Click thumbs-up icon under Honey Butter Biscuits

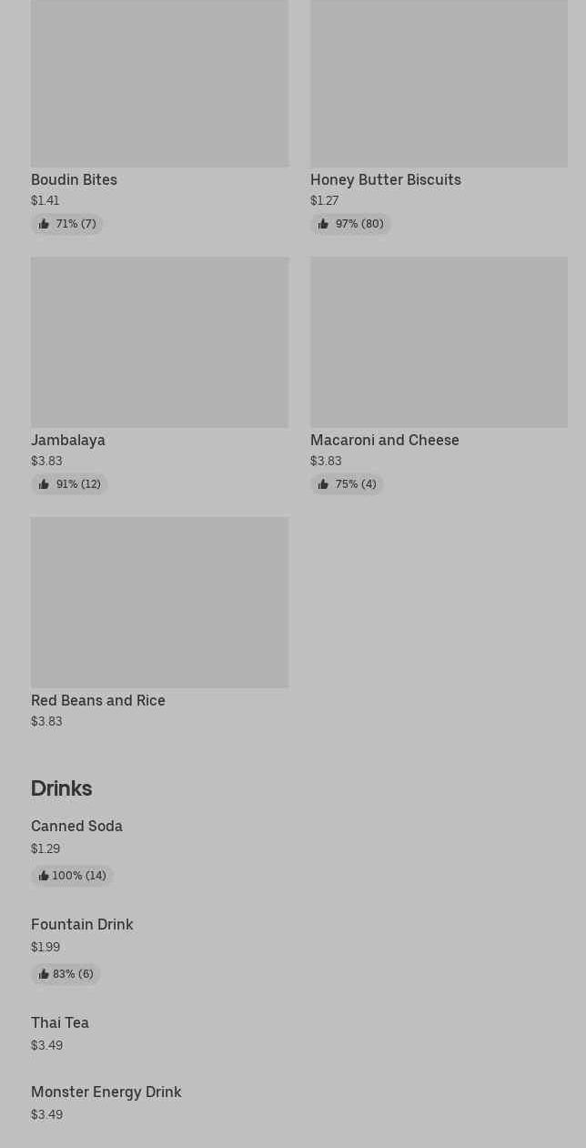(323, 224)
